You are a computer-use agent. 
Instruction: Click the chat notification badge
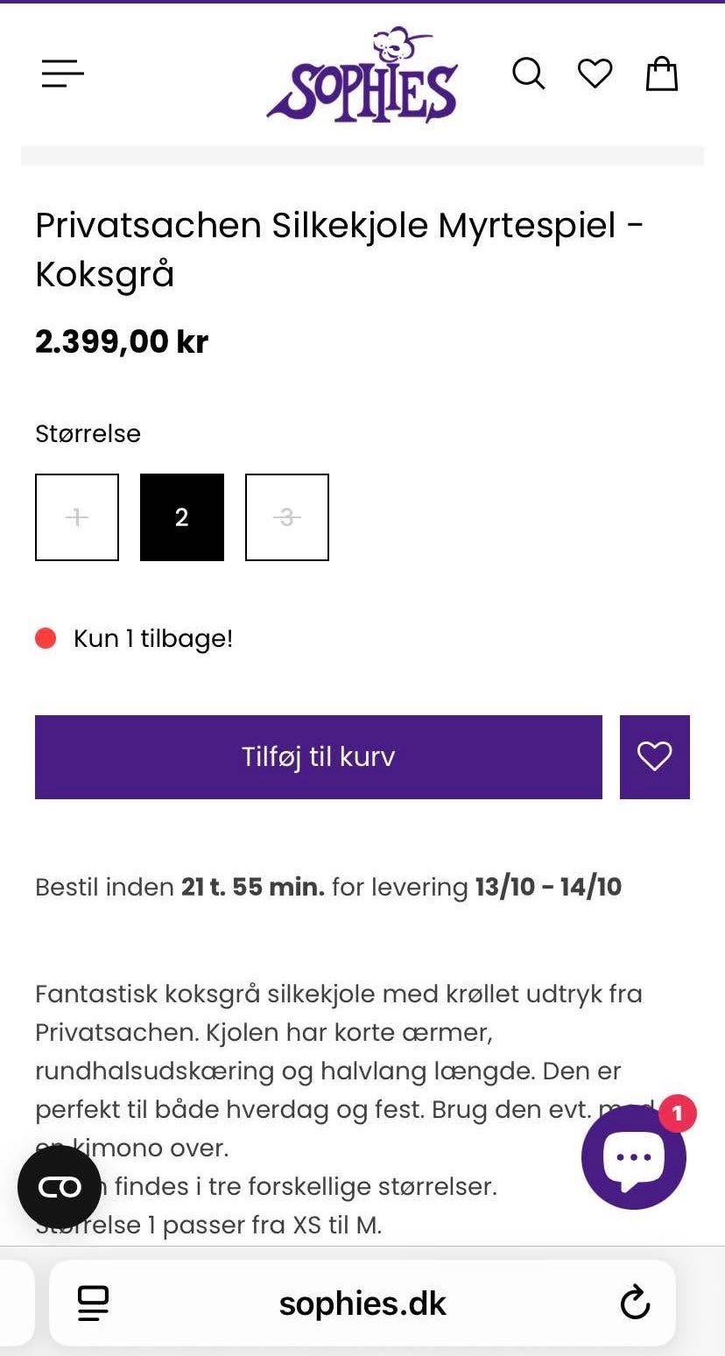tap(677, 1114)
